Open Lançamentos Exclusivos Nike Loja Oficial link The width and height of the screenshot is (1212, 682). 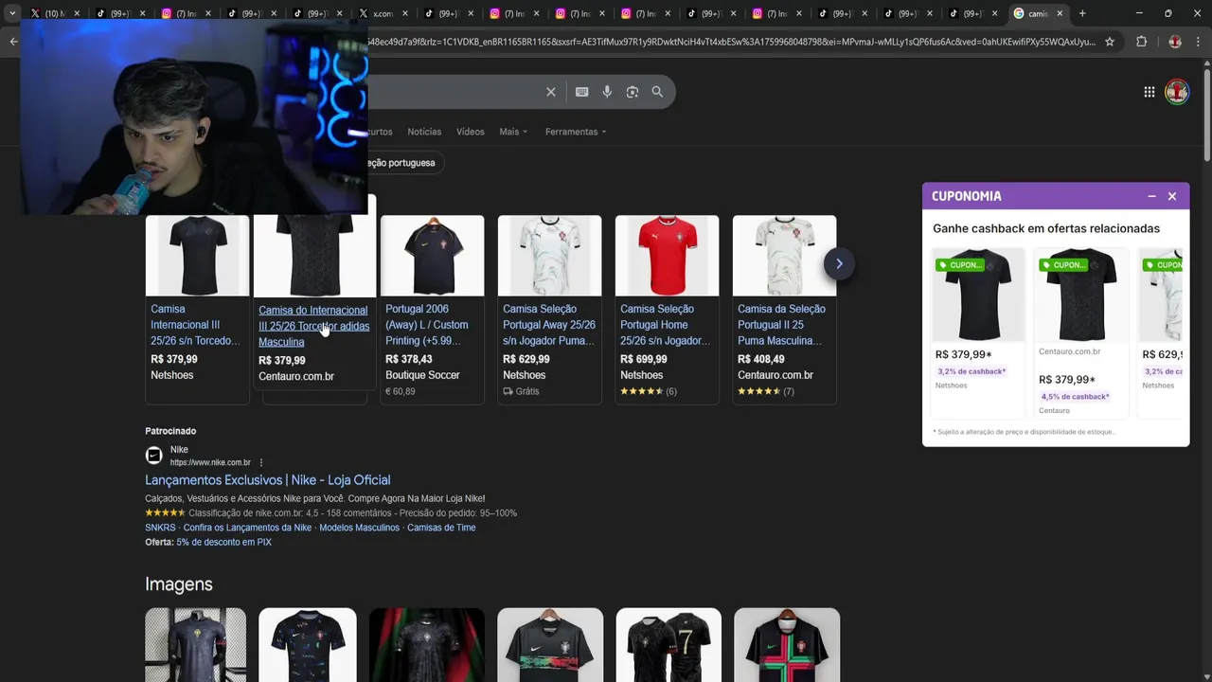click(267, 480)
